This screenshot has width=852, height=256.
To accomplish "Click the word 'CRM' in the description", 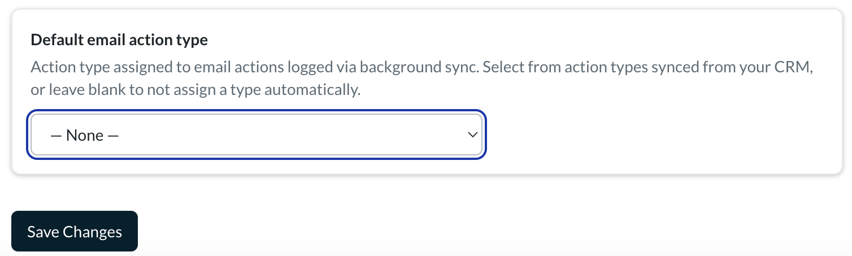I will pos(794,67).
